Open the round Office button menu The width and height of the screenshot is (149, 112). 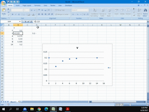pos(3,3)
